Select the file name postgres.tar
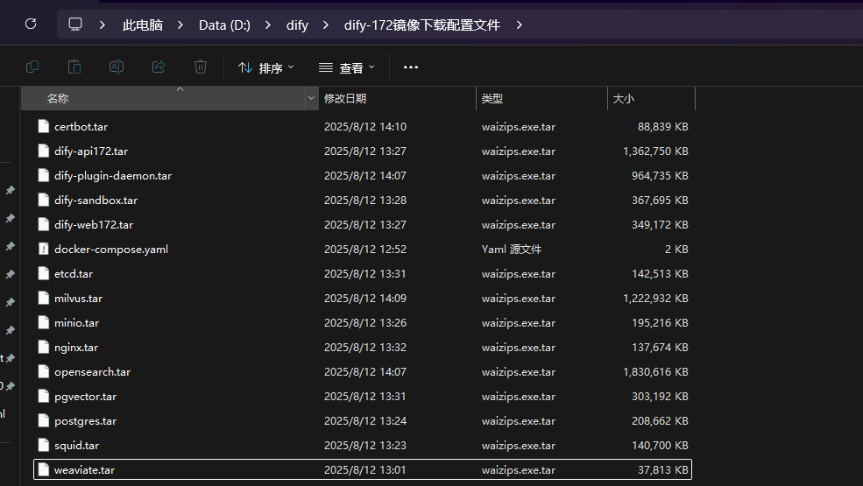863x486 pixels. coord(85,420)
